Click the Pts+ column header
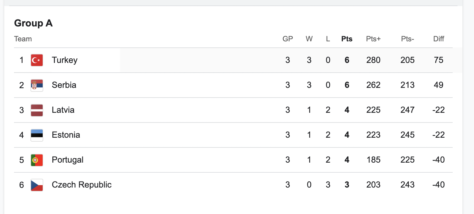This screenshot has height=214, width=474. click(373, 39)
